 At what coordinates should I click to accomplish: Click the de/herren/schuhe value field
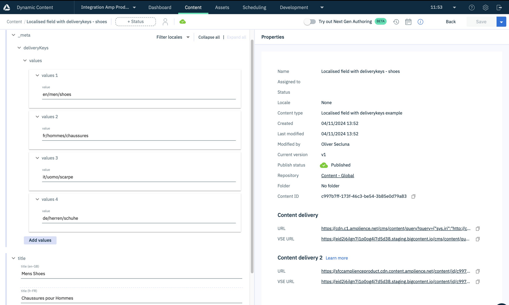pos(139,218)
